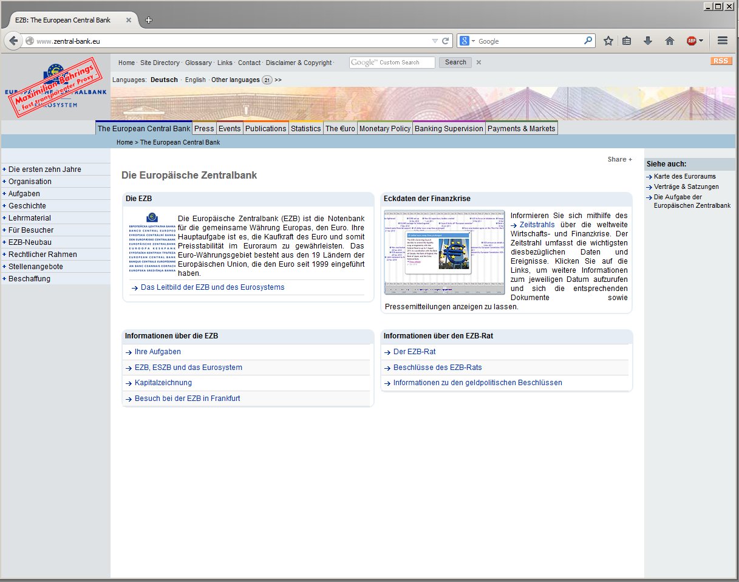Reload the page with the refresh icon
This screenshot has height=582, width=739.
click(x=446, y=41)
